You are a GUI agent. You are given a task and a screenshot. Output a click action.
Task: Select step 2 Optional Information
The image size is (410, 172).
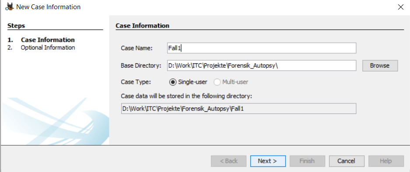[41, 48]
